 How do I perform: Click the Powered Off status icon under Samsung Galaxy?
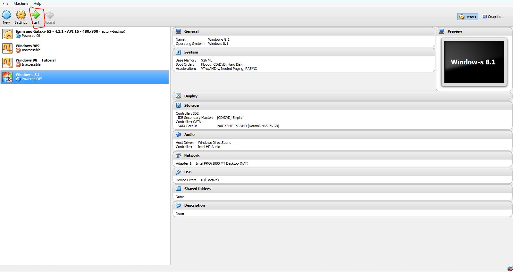[x=18, y=36]
